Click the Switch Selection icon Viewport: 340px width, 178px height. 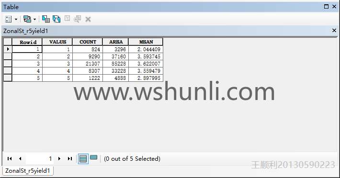[57, 19]
